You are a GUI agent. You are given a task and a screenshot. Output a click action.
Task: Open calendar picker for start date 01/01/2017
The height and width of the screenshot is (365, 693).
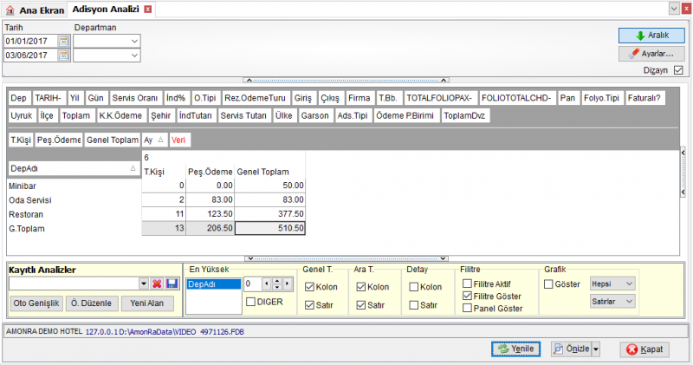(x=63, y=41)
